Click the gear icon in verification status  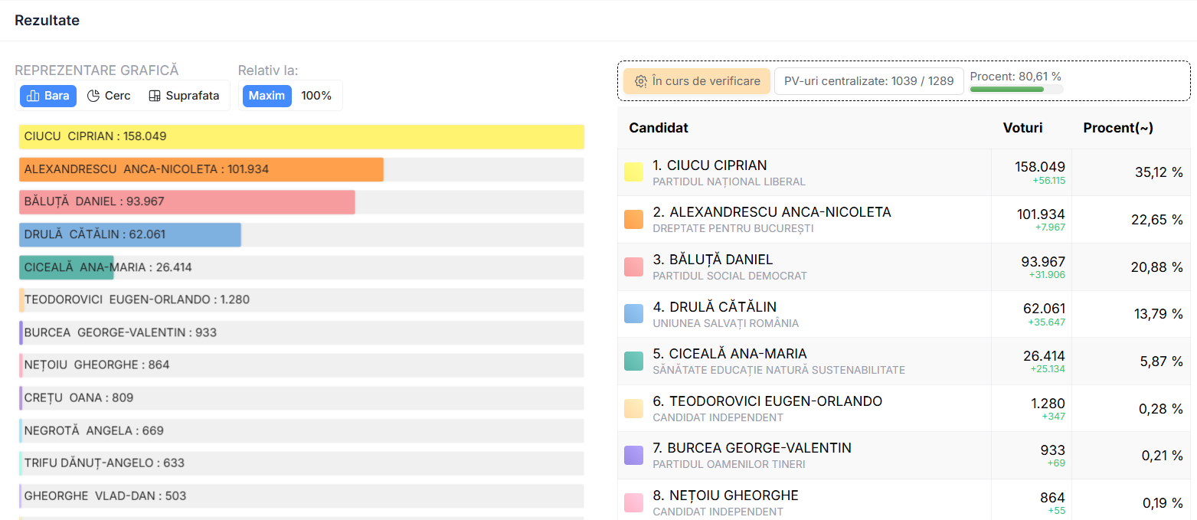click(641, 81)
